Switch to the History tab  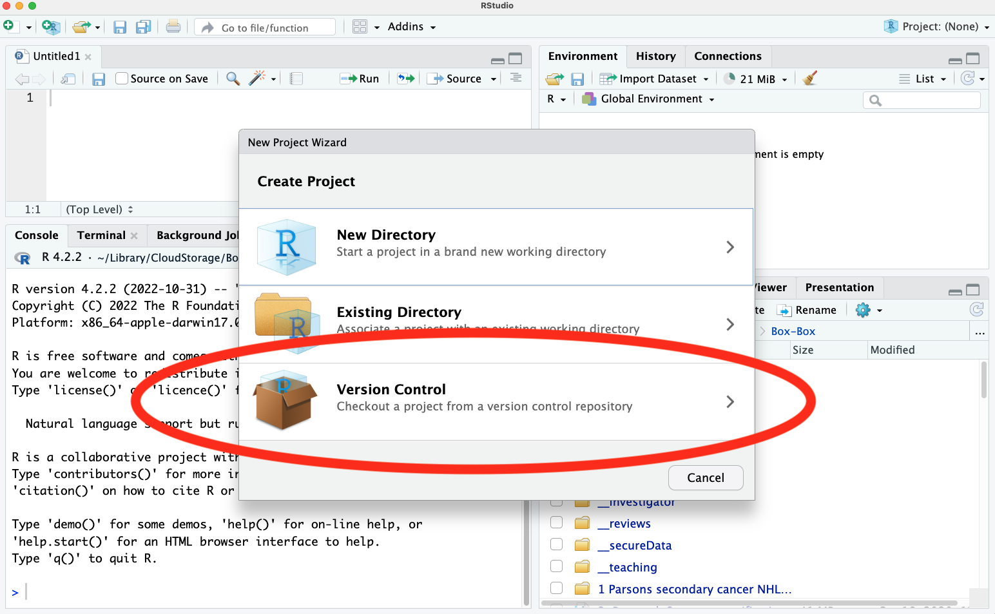(655, 56)
